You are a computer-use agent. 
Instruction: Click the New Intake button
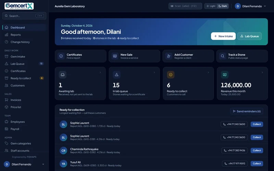pyautogui.click(x=223, y=36)
